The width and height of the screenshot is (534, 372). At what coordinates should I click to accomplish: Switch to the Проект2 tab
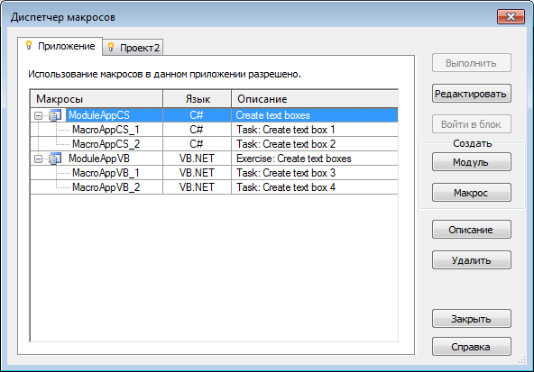(133, 47)
